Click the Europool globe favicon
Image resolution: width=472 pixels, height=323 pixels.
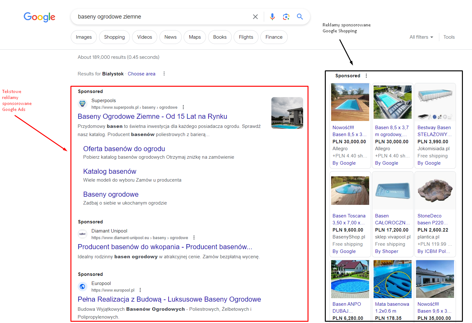82,286
